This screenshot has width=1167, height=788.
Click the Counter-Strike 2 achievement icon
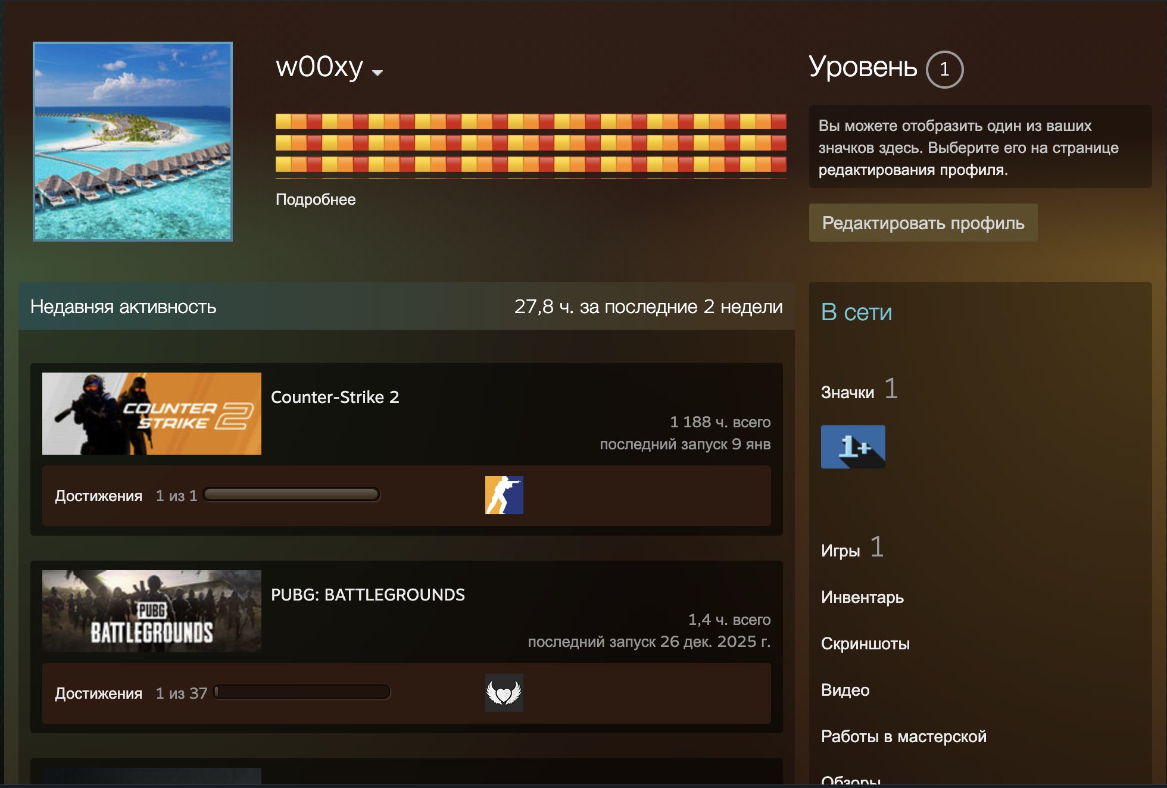click(x=504, y=495)
